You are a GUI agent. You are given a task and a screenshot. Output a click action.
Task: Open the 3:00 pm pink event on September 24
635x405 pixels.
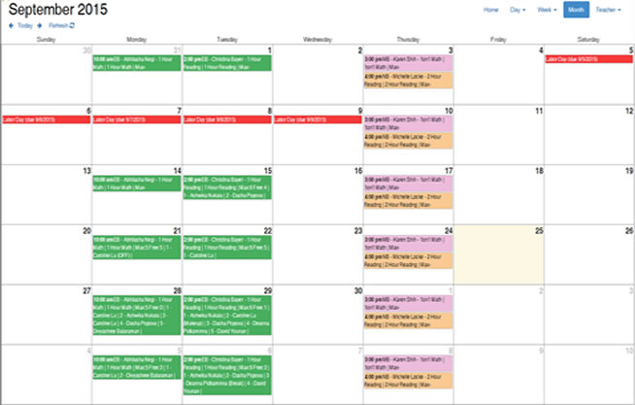point(408,244)
